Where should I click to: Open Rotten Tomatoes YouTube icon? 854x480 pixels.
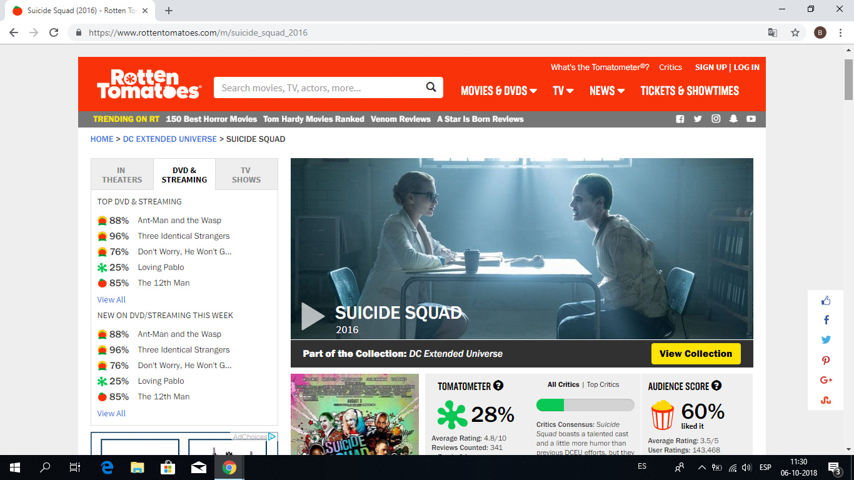[751, 119]
